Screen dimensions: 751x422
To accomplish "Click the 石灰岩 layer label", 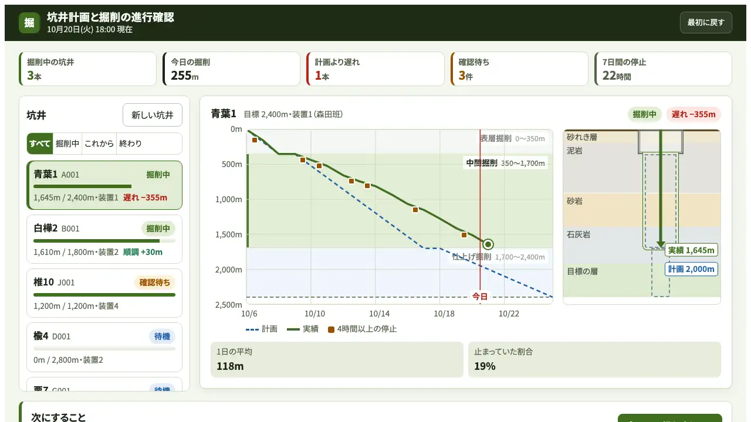I will point(579,234).
